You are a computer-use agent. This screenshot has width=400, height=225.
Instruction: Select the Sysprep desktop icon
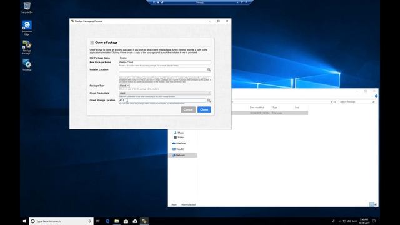[x=27, y=65]
